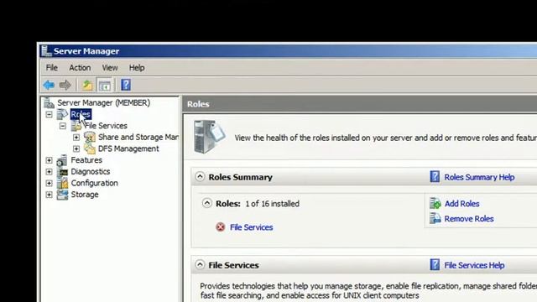
Task: Expand the Diagnostics tree node
Action: click(49, 171)
